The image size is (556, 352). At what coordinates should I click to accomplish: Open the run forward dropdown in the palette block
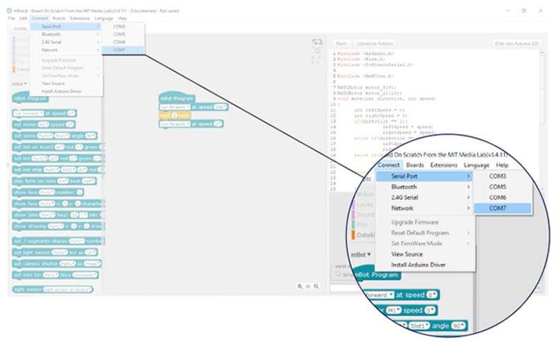[x=28, y=113]
